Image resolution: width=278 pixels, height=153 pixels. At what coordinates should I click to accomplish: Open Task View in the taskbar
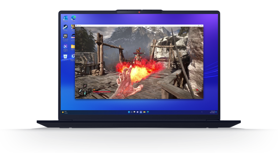[134, 112]
